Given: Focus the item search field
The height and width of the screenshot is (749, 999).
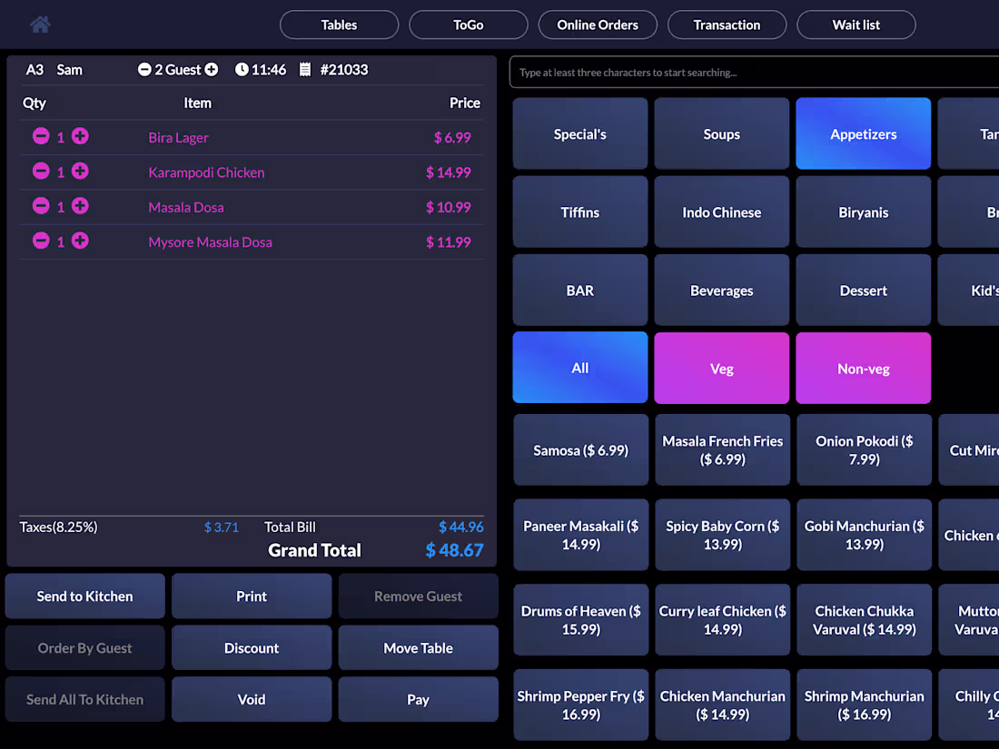Looking at the screenshot, I should tap(755, 72).
